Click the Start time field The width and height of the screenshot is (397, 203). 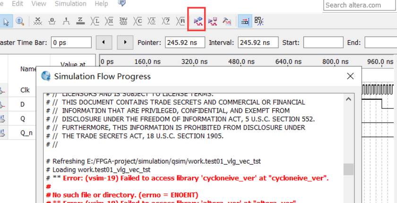coord(323,43)
